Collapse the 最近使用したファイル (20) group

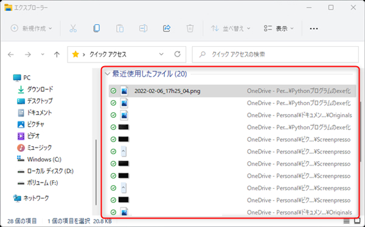(x=107, y=74)
